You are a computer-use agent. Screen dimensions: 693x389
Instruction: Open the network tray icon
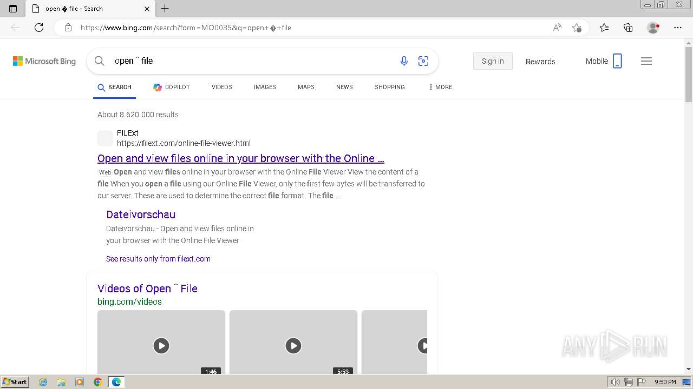(629, 382)
